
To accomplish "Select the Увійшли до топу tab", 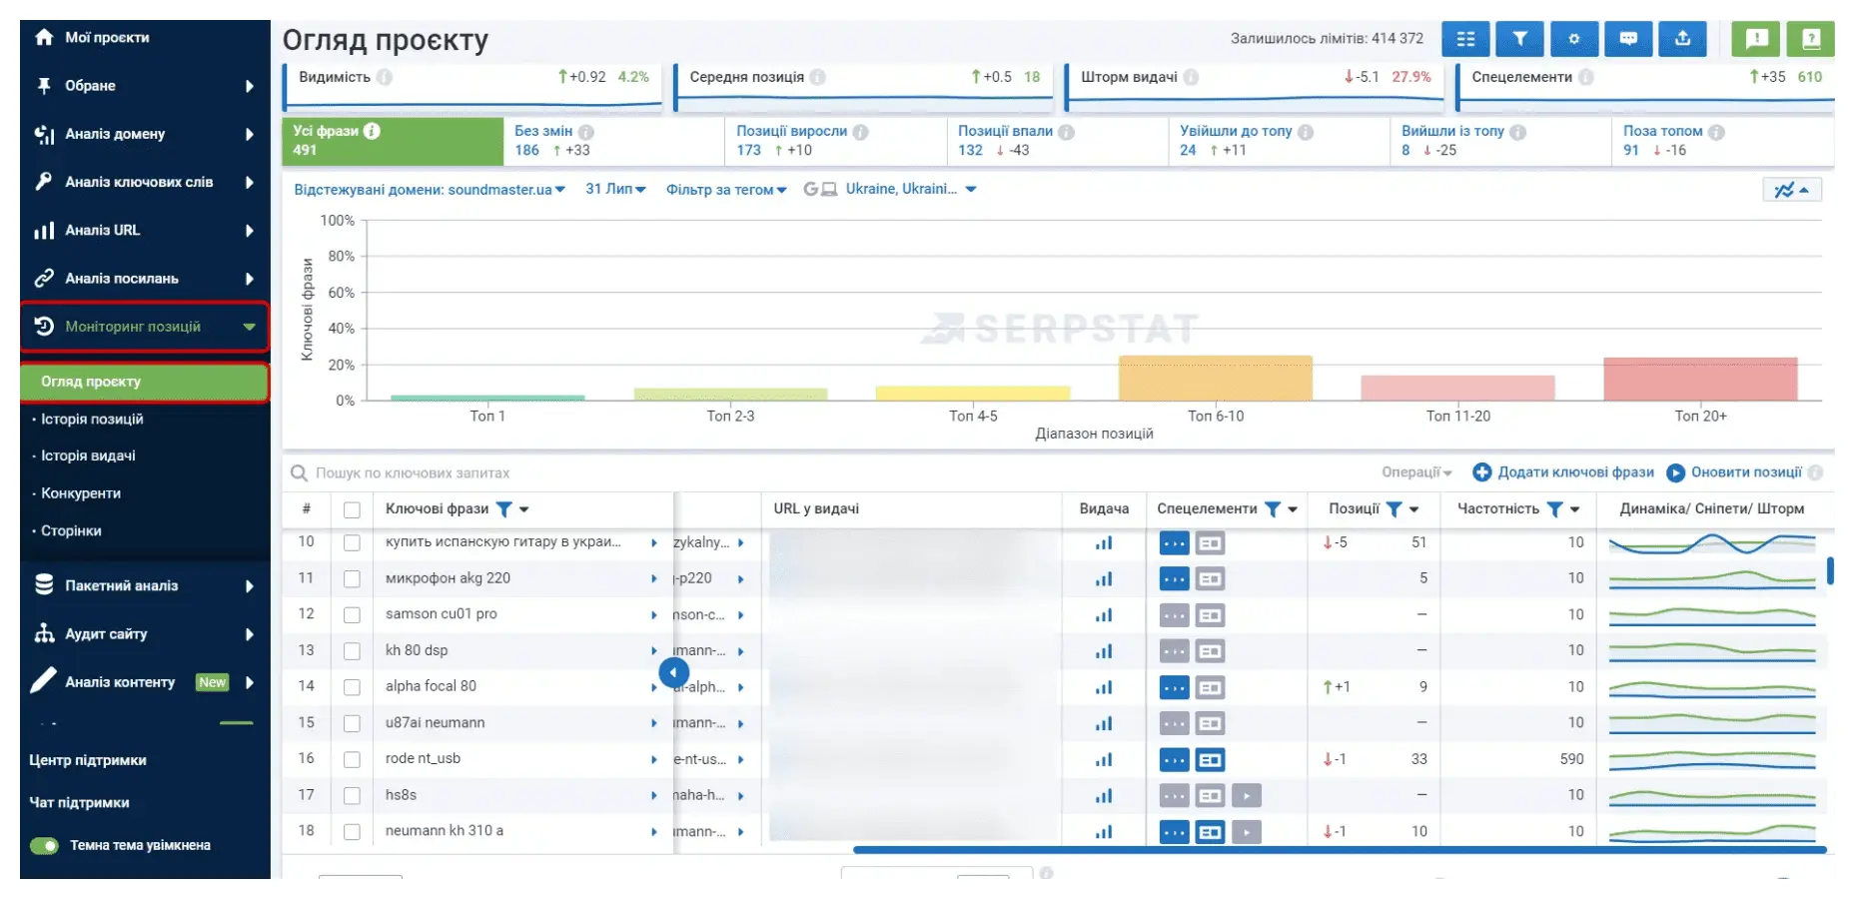I will tap(1279, 141).
